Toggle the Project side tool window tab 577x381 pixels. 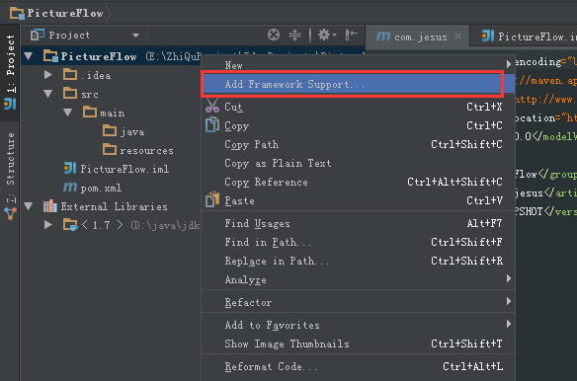pyautogui.click(x=10, y=72)
